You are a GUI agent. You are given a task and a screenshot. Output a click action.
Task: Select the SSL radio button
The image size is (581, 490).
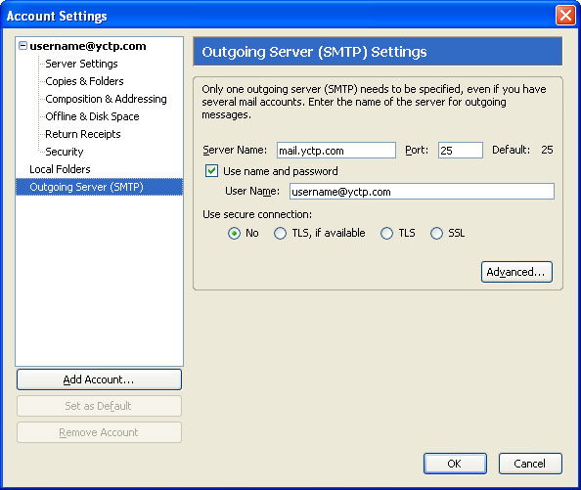point(436,234)
